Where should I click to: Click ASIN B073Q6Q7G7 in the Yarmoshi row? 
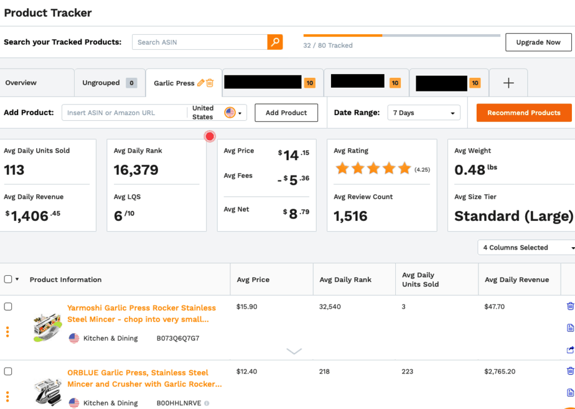tap(178, 338)
